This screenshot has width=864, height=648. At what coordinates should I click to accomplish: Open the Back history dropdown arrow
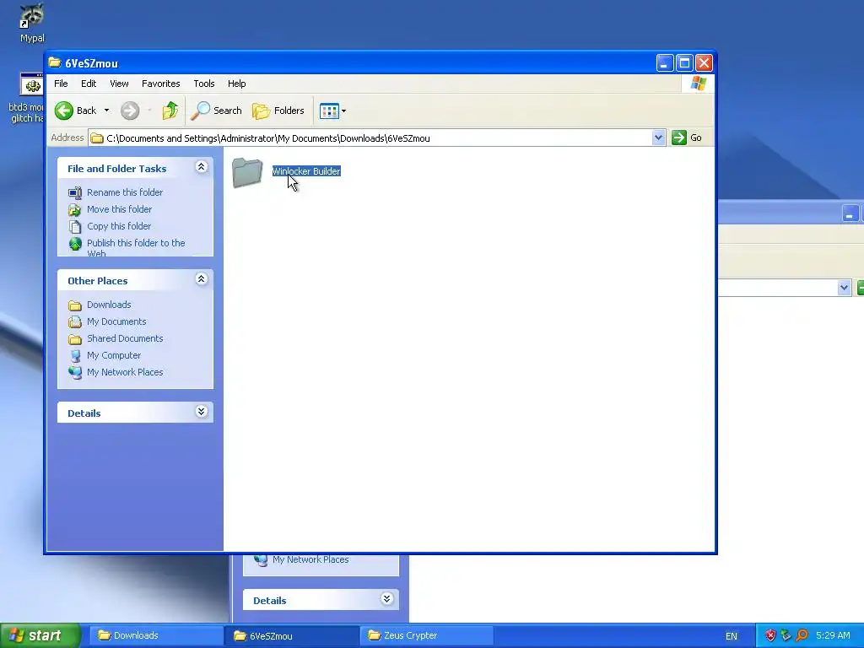click(x=107, y=111)
